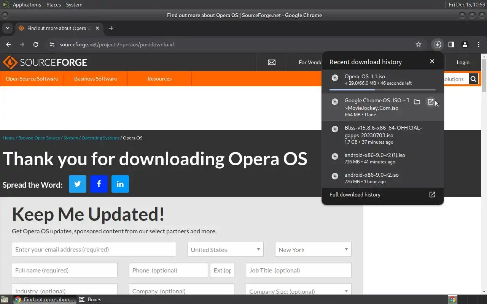Close the Opera OS browser tab
This screenshot has height=304, width=487.
click(x=97, y=28)
